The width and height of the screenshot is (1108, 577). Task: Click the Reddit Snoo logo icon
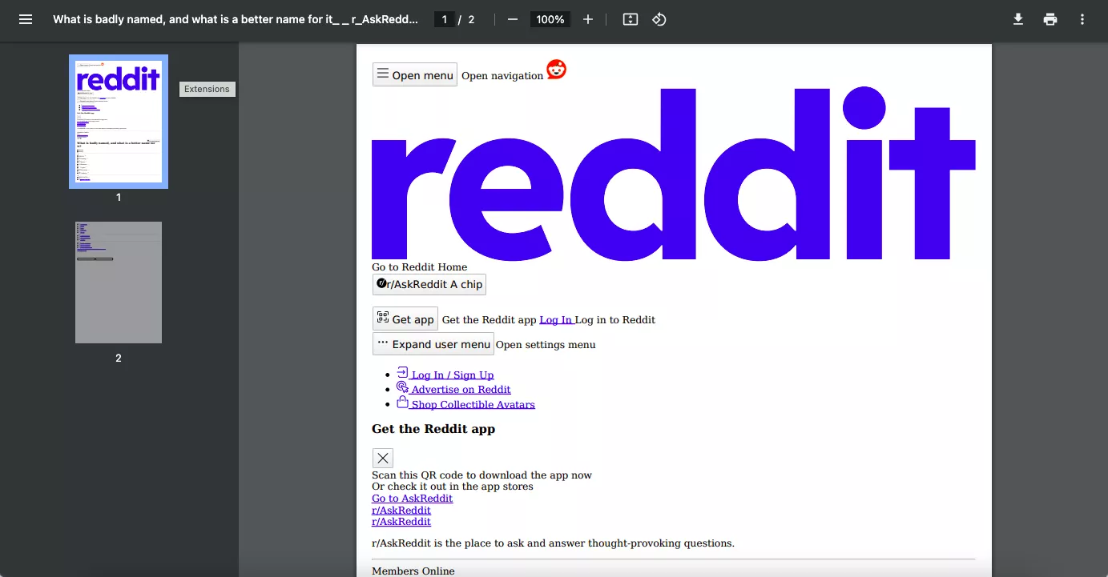tap(556, 70)
